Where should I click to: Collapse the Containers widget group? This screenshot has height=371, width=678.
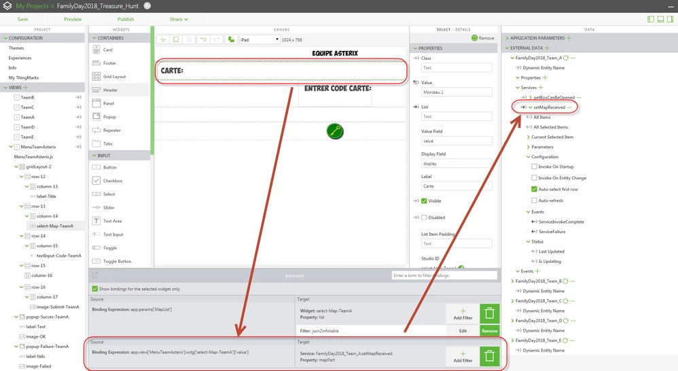(94, 38)
